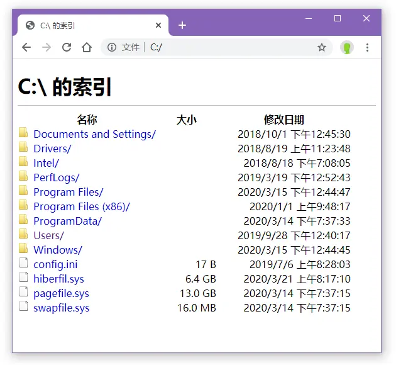Click the folder icon beside Program Files/
Viewport: 396px width, 365px height.
(x=23, y=190)
